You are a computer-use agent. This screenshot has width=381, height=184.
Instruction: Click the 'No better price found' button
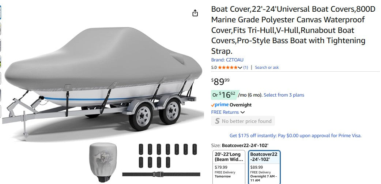pos(243,121)
